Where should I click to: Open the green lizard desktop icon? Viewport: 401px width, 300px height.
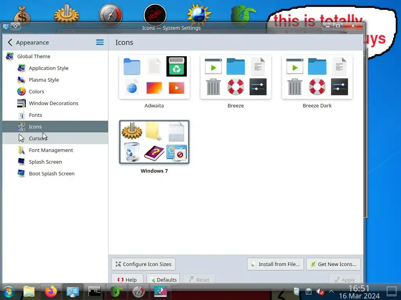(243, 15)
